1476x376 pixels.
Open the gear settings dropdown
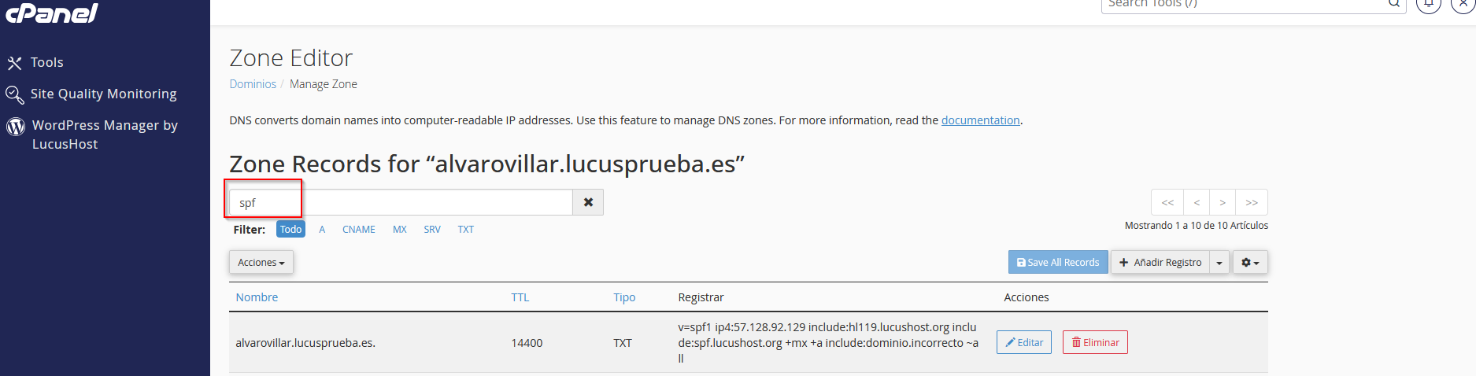pyautogui.click(x=1250, y=262)
